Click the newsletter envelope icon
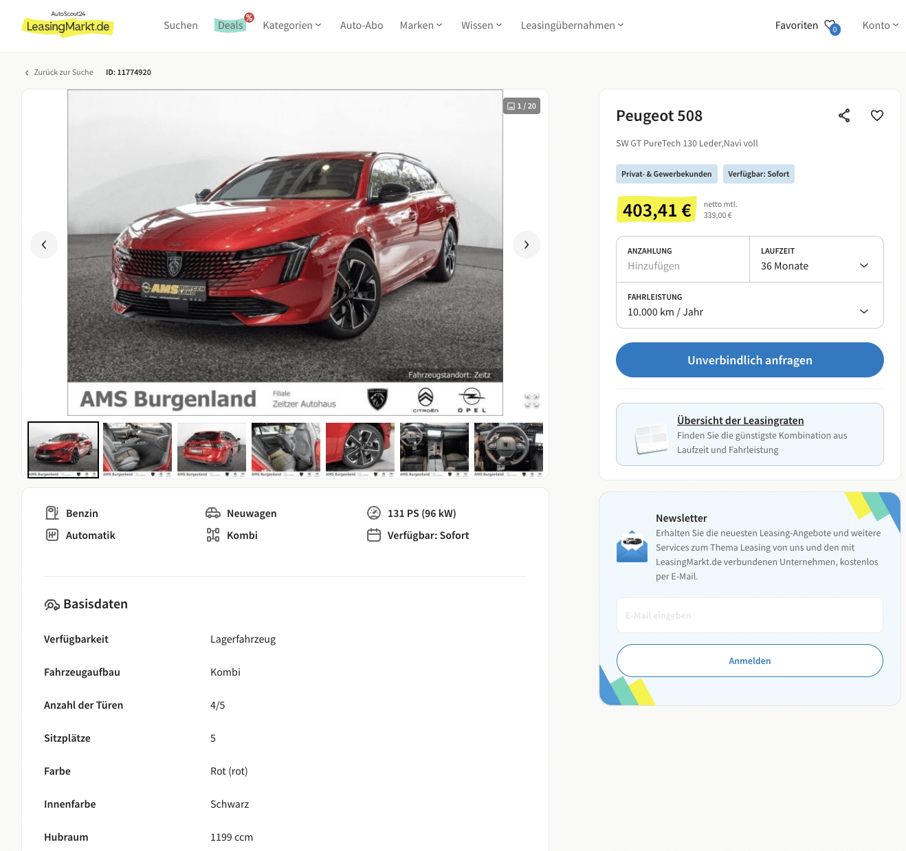Screen dimensions: 906x851 pyautogui.click(x=632, y=546)
